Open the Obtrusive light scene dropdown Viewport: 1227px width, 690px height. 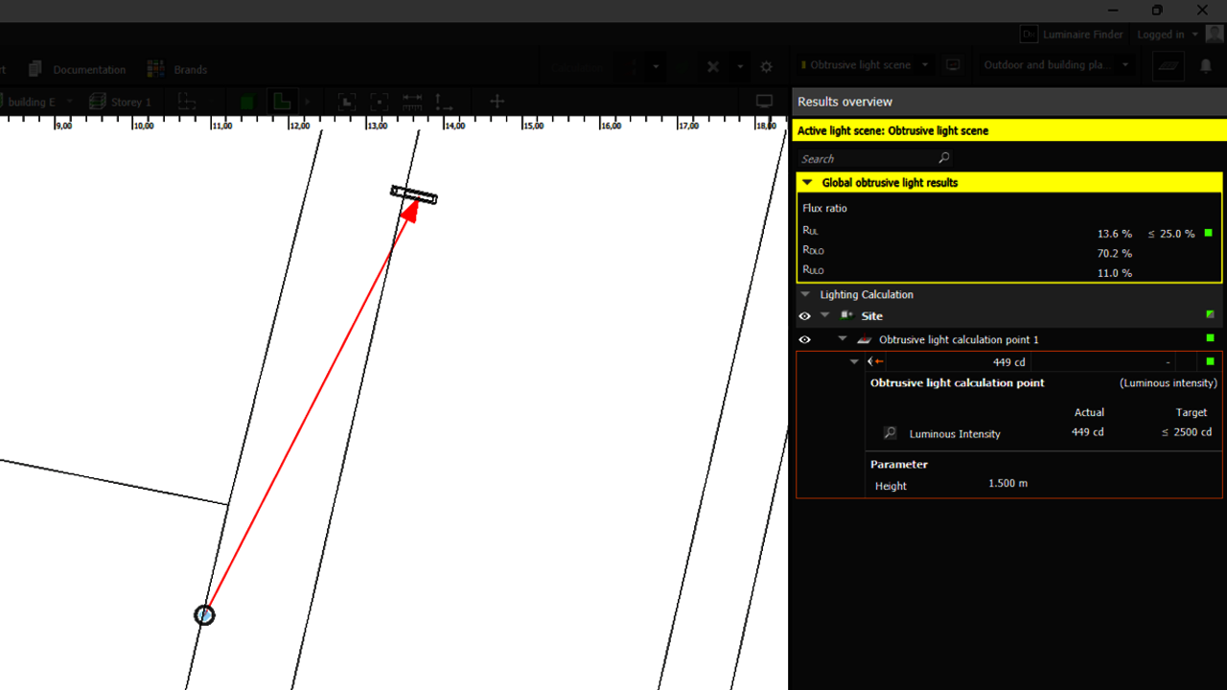click(862, 64)
